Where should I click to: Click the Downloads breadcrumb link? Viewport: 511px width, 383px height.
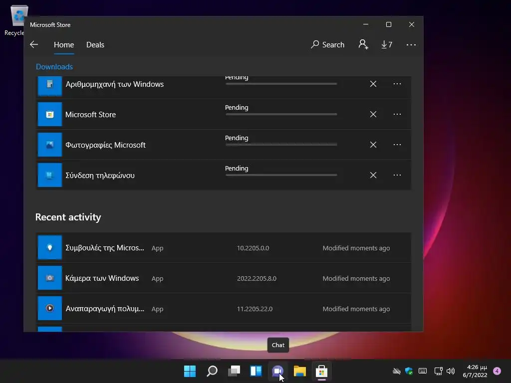pyautogui.click(x=54, y=67)
